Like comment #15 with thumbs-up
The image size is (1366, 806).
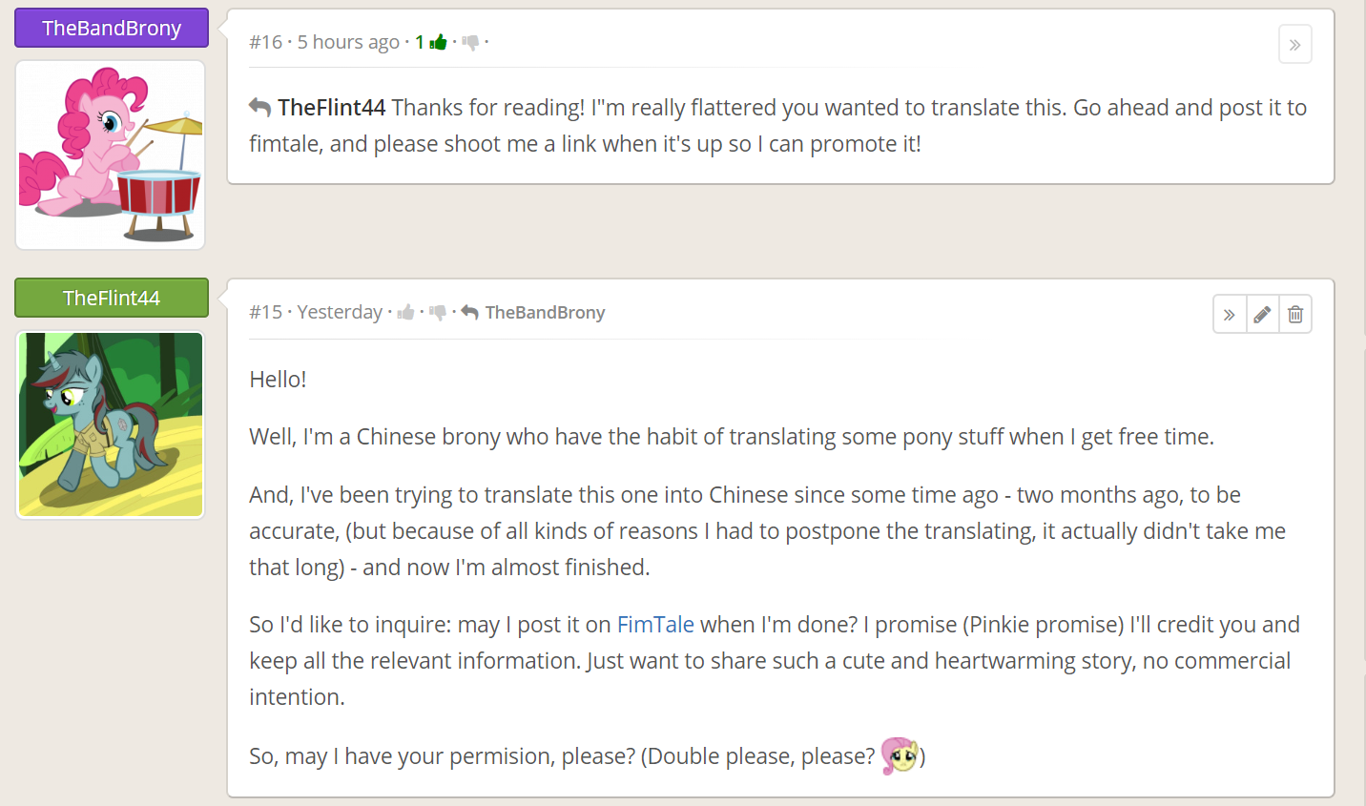pyautogui.click(x=405, y=312)
